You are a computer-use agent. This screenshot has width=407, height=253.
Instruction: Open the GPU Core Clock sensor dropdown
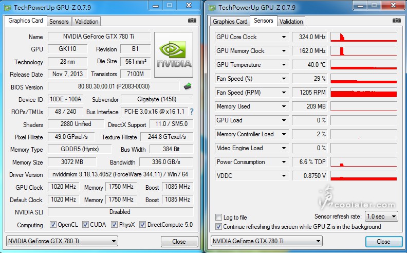[x=284, y=37]
